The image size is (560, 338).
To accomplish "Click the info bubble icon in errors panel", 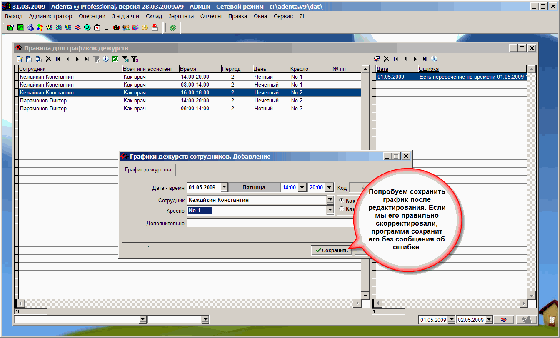I will tap(434, 59).
